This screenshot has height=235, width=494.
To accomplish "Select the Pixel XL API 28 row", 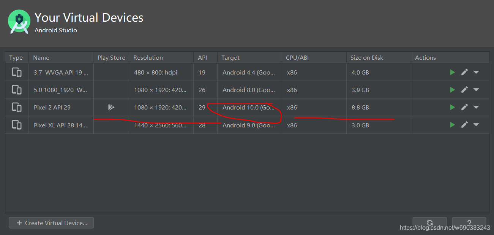I will (x=61, y=125).
